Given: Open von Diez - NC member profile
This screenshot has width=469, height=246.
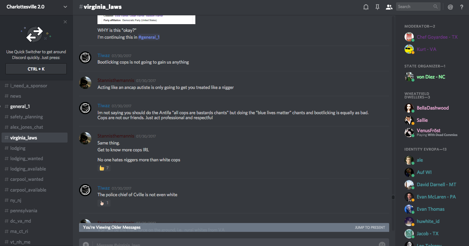Looking at the screenshot, I should [x=431, y=77].
